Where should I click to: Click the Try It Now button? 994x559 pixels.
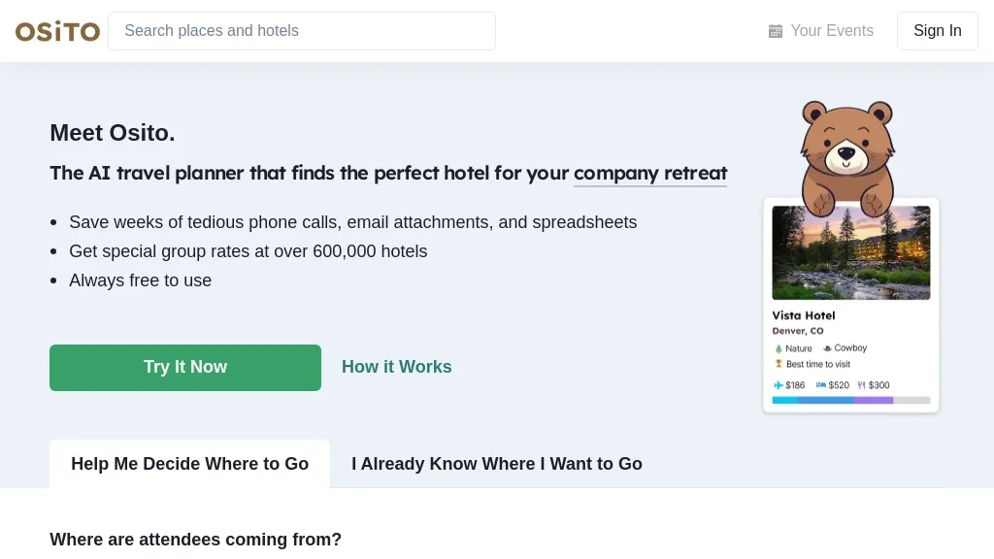click(x=185, y=367)
